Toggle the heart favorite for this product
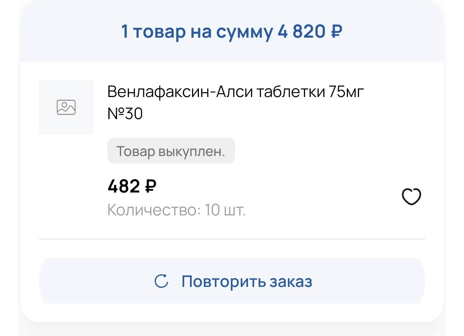The height and width of the screenshot is (336, 464). [412, 197]
